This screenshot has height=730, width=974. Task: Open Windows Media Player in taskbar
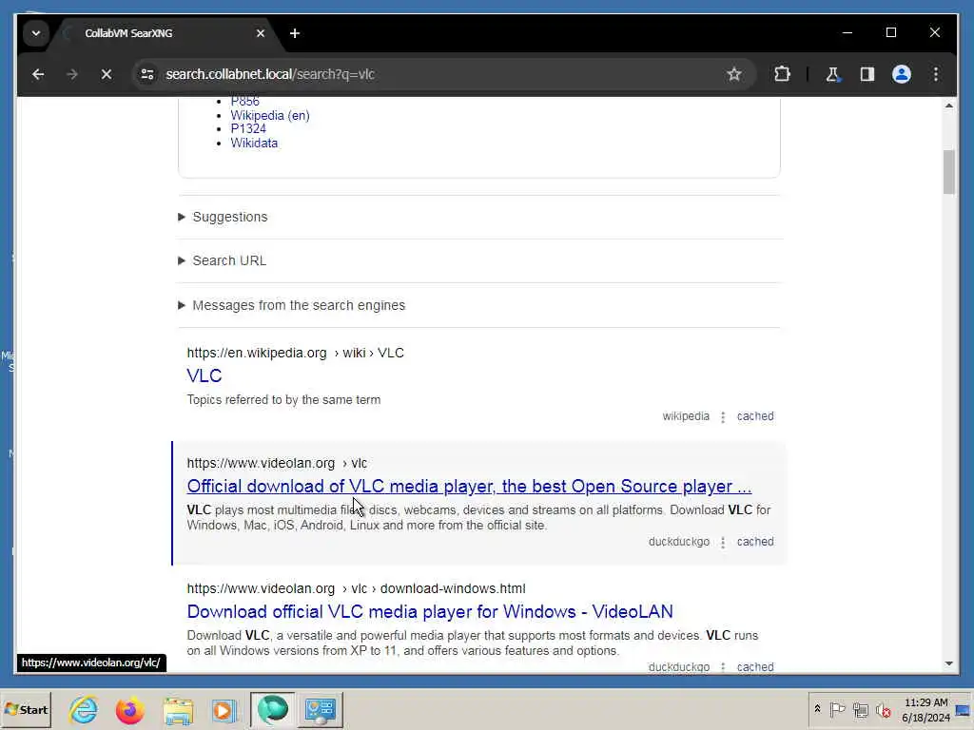[x=224, y=710]
